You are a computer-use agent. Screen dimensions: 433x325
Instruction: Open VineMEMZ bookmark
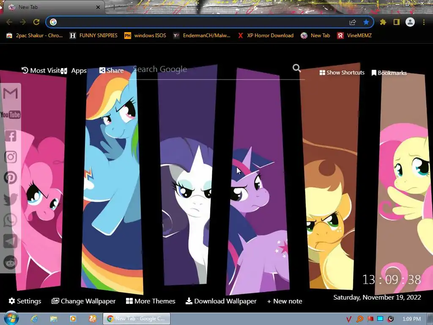coord(355,36)
